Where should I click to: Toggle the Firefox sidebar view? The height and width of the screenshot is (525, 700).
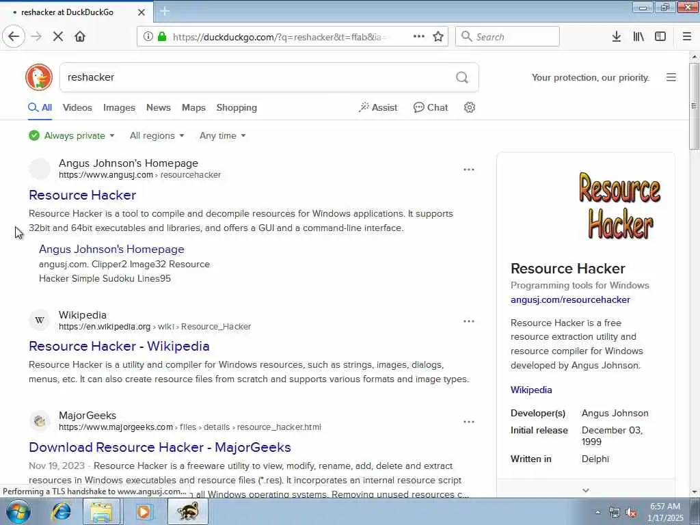click(x=660, y=37)
